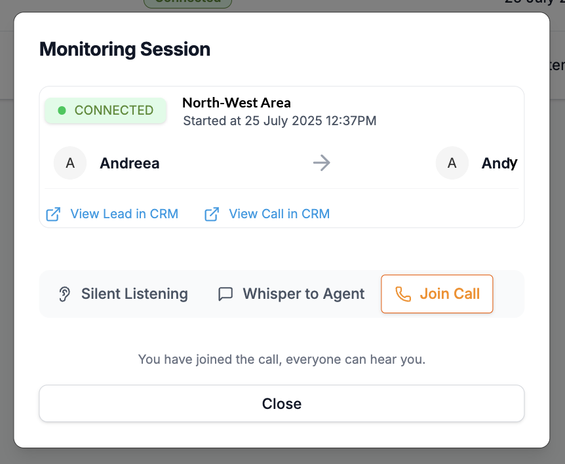The width and height of the screenshot is (565, 464).
Task: Open the View Call in CRM link
Action: coord(279,214)
